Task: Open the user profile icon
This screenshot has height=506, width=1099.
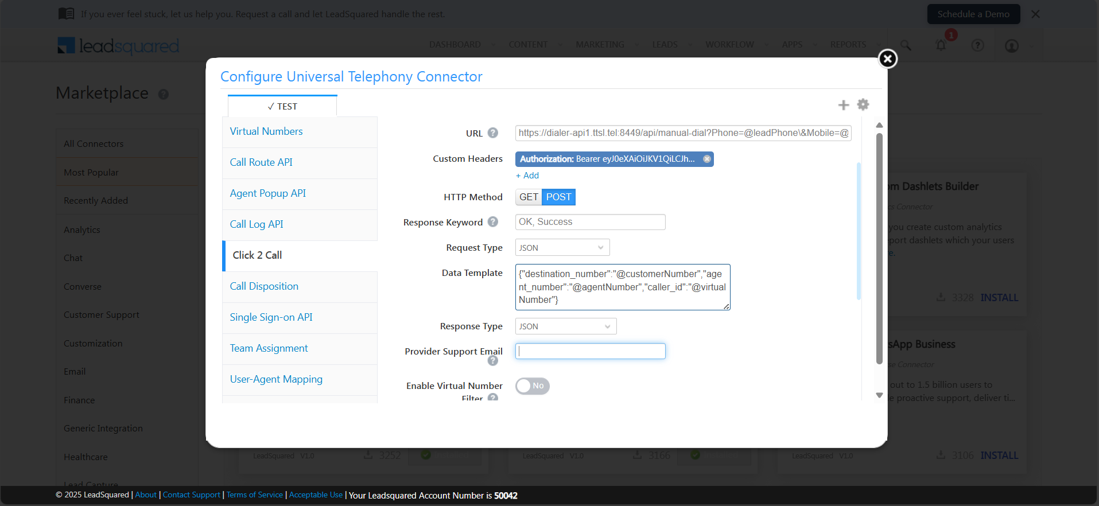Action: coord(1012,45)
